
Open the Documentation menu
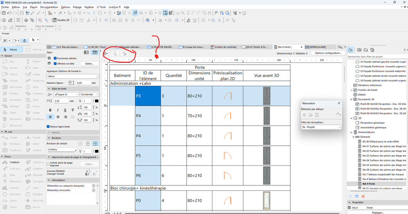click(49, 7)
